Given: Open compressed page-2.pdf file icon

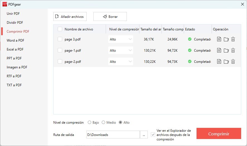Looking at the screenshot, I should [219, 61].
